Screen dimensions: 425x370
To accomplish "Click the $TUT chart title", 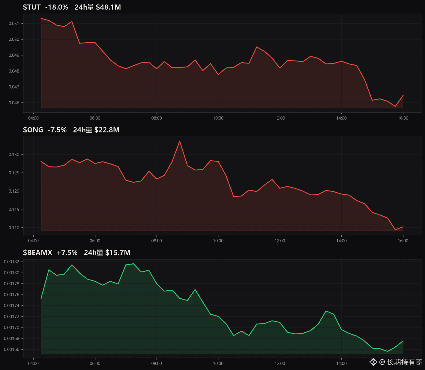I will 32,7.
